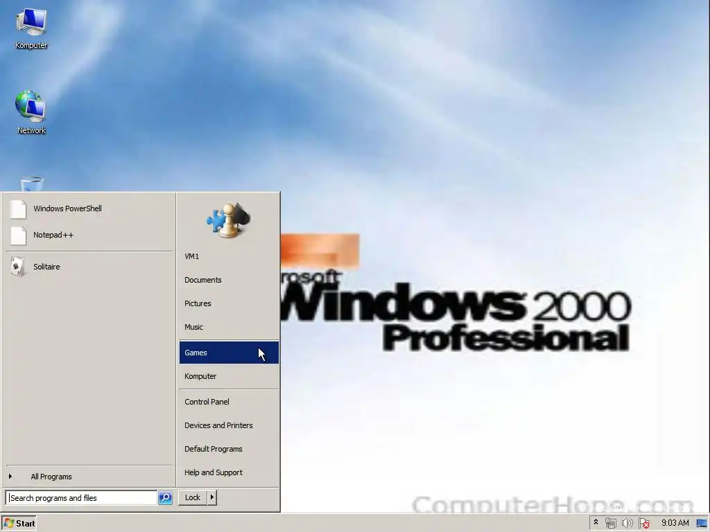Show hidden tray icons arrow
The height and width of the screenshot is (532, 710).
coord(596,522)
